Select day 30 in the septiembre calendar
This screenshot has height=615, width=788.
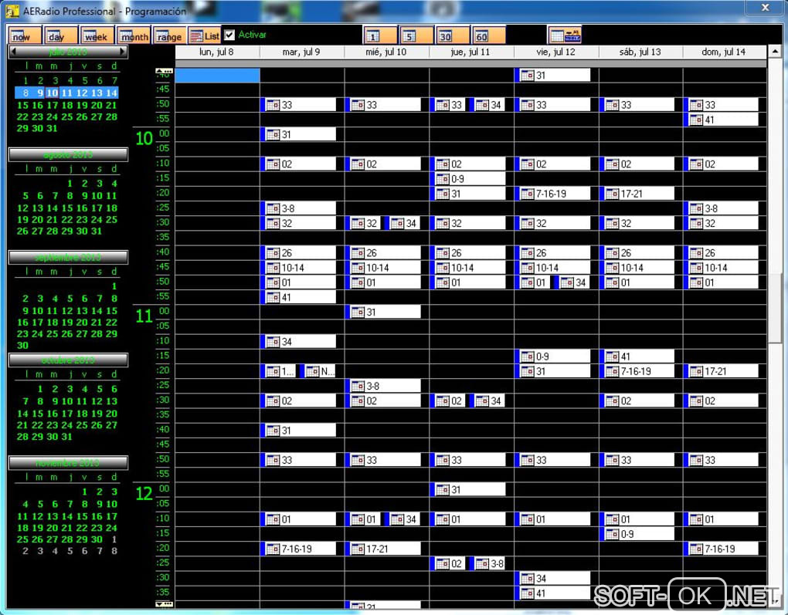[22, 346]
